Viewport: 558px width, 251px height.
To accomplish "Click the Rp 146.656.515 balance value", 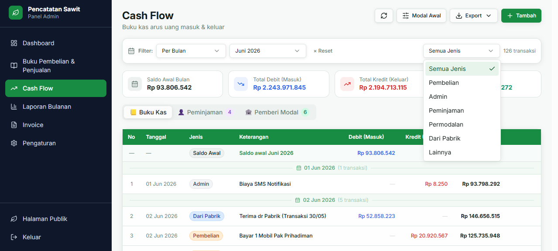I will click(x=480, y=216).
